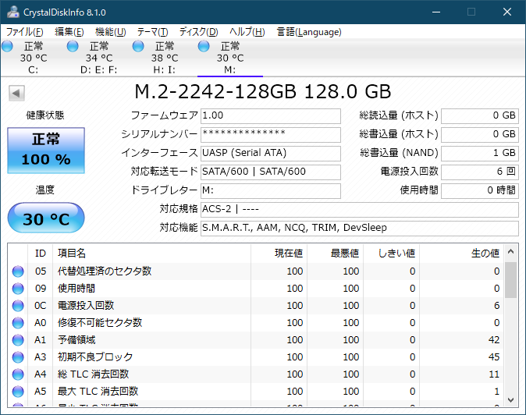Click the ID column header
Viewport: 526px width, 415px height.
[41, 253]
